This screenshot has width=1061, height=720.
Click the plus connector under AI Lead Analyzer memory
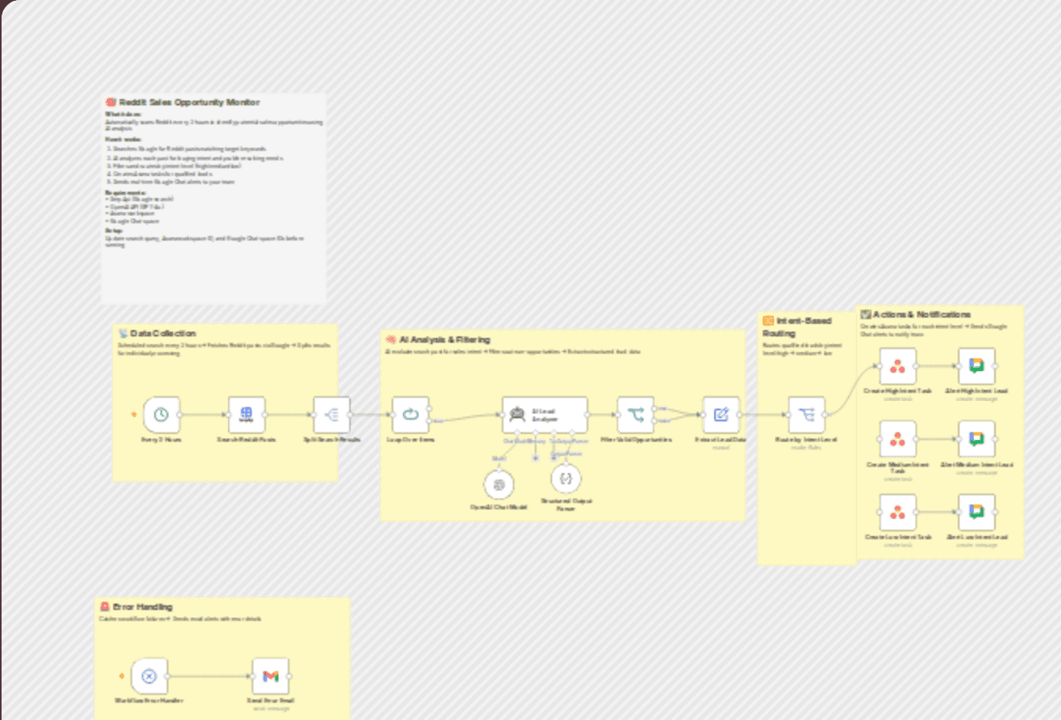(536, 458)
